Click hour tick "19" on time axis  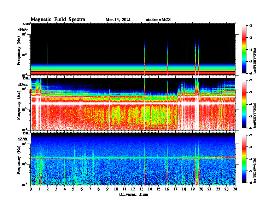point(192,189)
